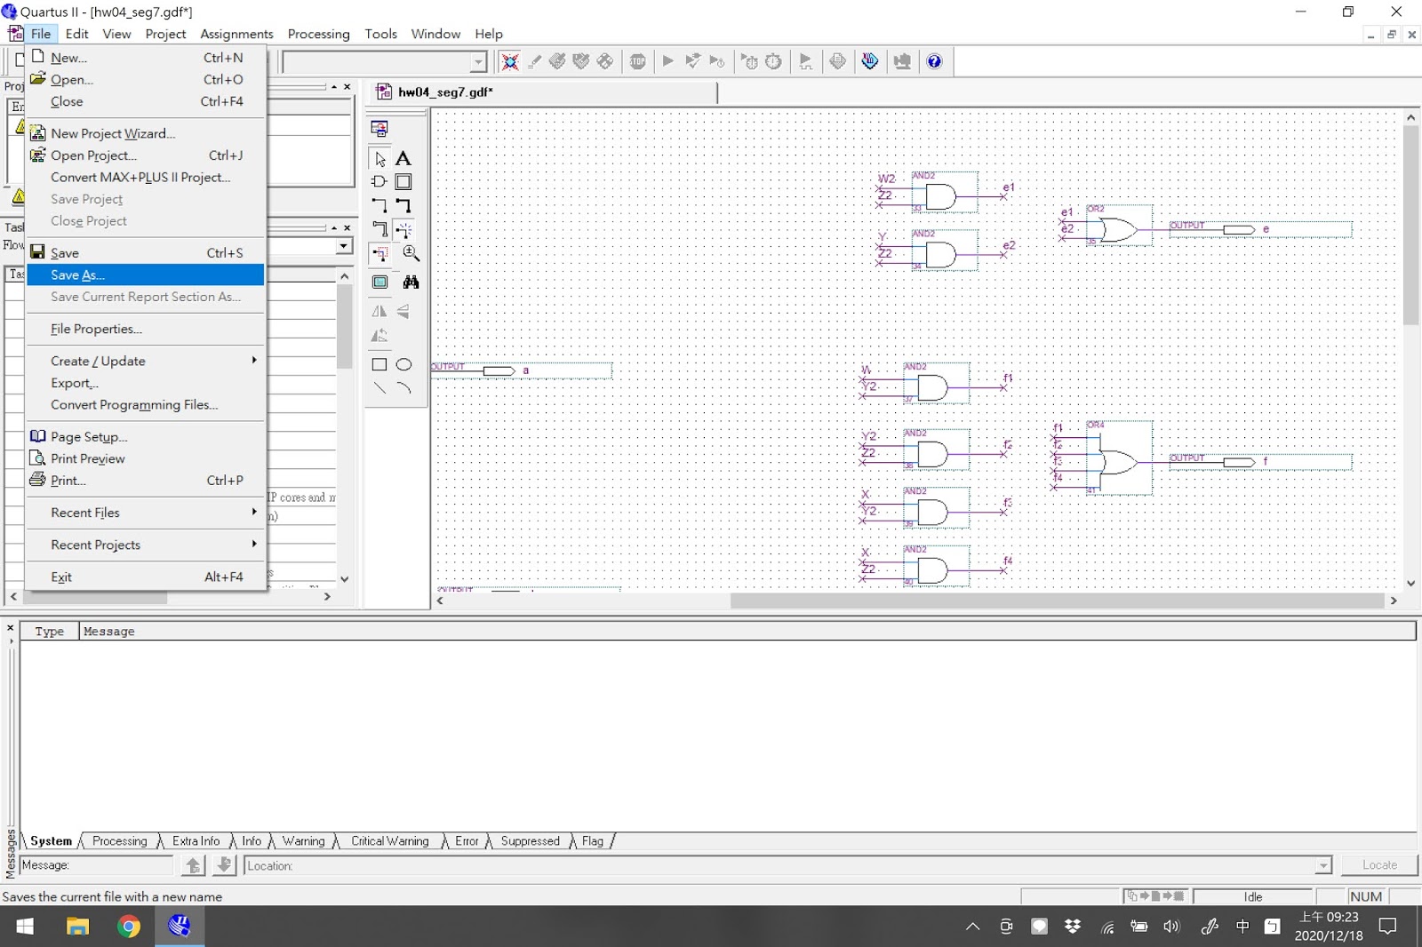Choose Exit from the File menu
Image resolution: width=1422 pixels, height=947 pixels.
tap(146, 577)
